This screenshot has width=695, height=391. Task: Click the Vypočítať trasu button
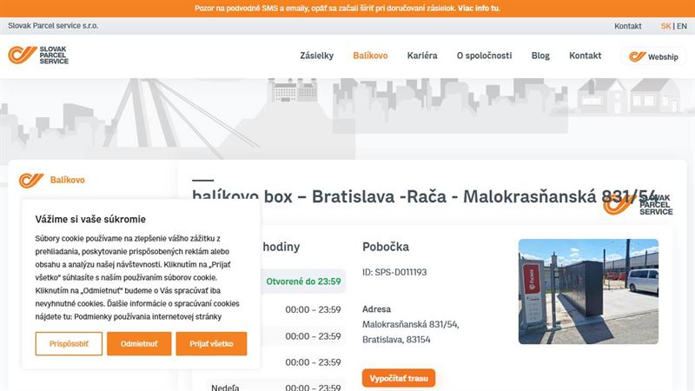coord(399,378)
